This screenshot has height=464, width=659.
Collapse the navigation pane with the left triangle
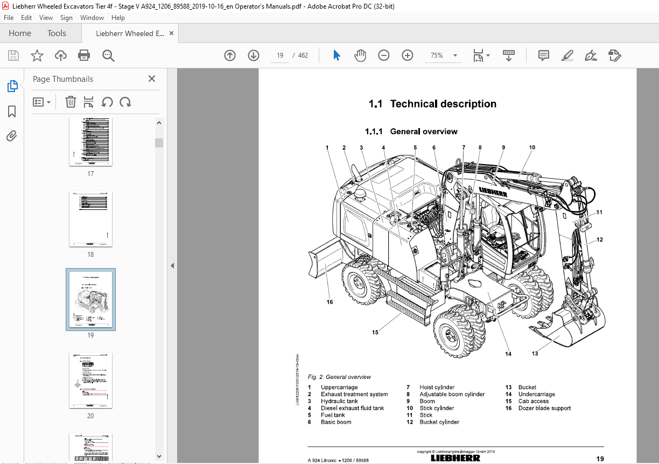172,265
